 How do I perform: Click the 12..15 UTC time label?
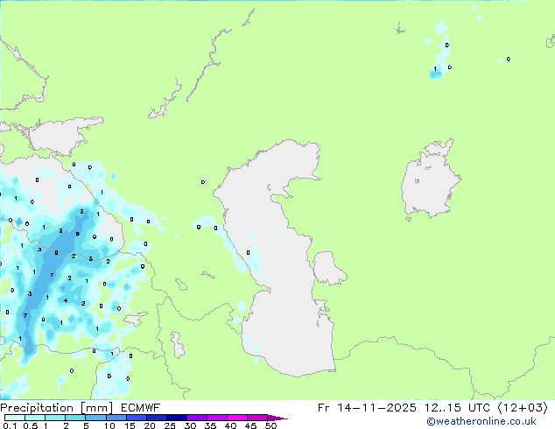coord(457,408)
